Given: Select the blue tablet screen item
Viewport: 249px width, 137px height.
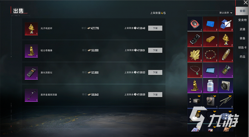Looking at the screenshot, I should [x=210, y=70].
